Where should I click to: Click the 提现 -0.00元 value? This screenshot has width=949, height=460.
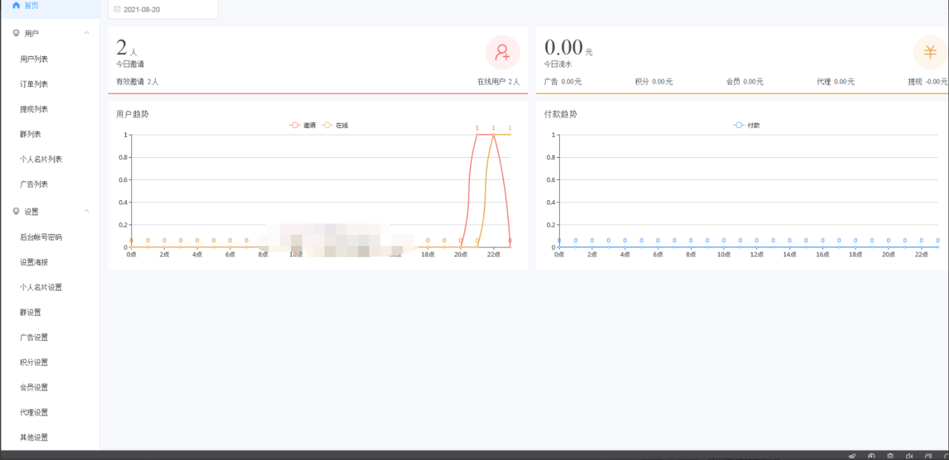click(x=927, y=81)
